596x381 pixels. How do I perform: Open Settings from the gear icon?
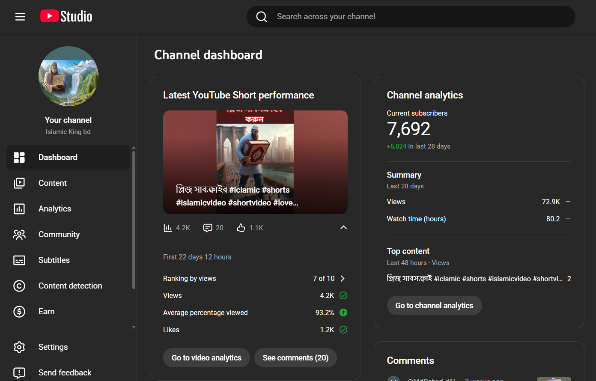click(19, 347)
